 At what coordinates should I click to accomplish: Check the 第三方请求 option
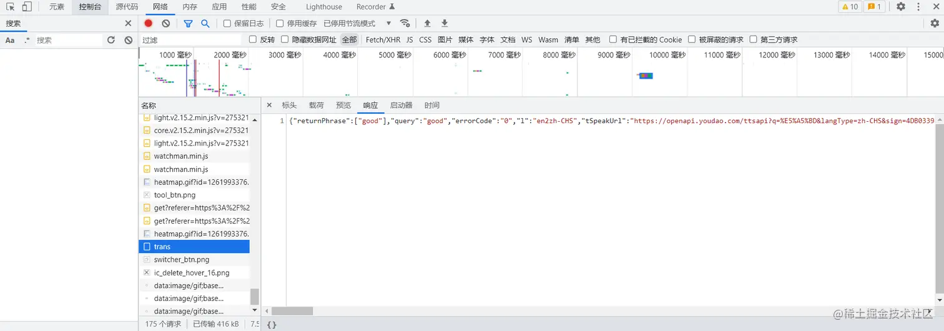click(x=753, y=39)
